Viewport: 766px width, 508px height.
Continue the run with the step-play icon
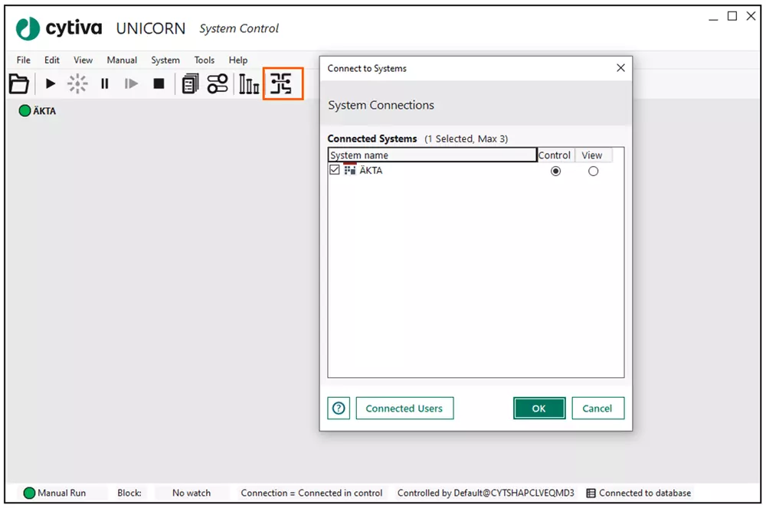[131, 83]
